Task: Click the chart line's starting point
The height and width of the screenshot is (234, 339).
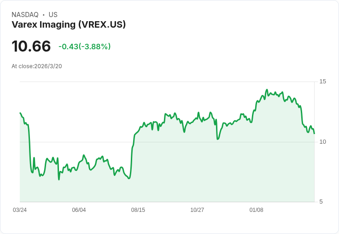Action: tap(20, 113)
